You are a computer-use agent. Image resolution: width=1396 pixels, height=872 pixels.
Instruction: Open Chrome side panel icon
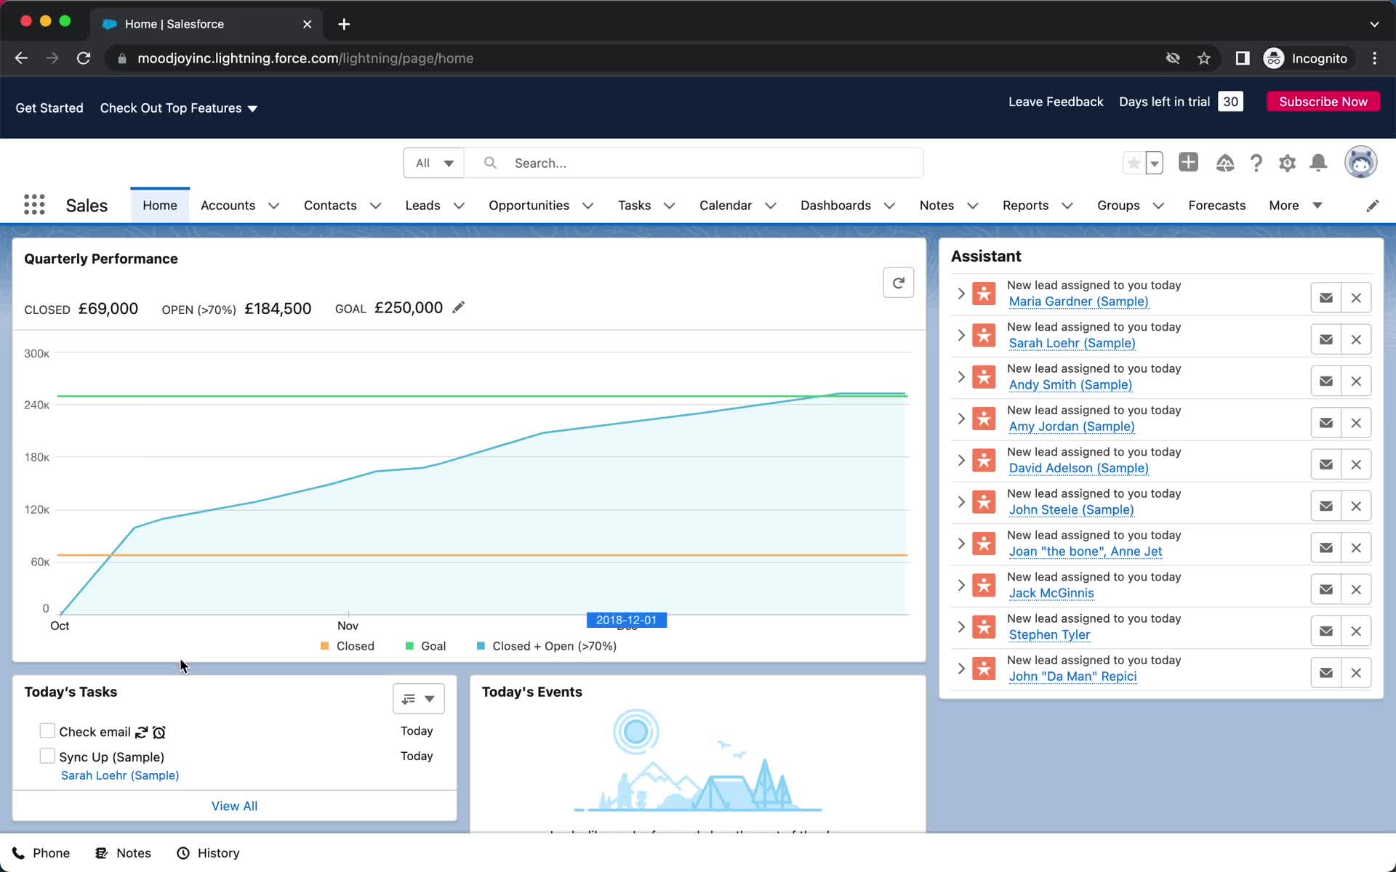click(x=1243, y=58)
